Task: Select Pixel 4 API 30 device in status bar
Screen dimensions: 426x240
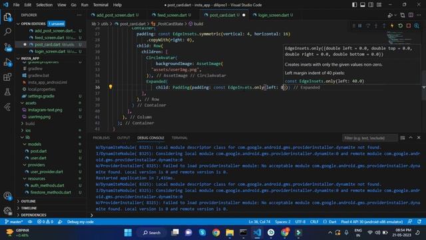Action: click(371, 222)
